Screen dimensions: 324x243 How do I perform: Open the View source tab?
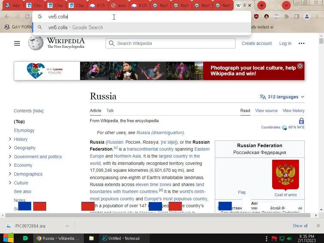(x=266, y=110)
